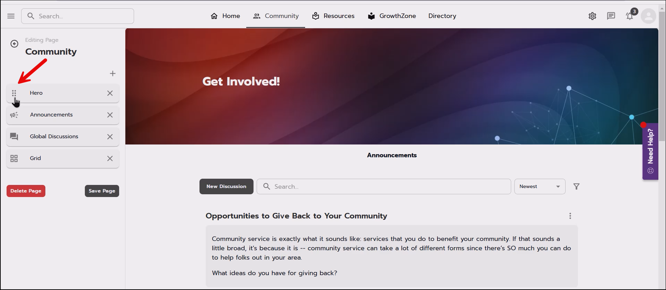Remove the Hero section
Image resolution: width=666 pixels, height=290 pixels.
point(110,93)
